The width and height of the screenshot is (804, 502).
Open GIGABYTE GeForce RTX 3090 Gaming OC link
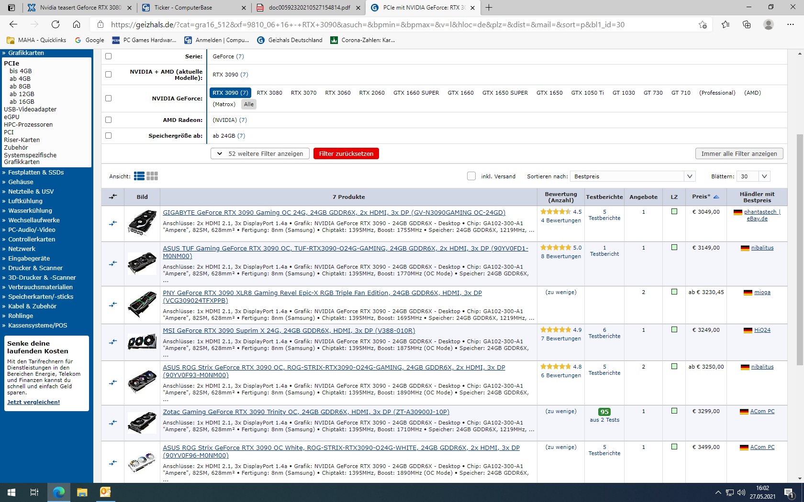click(334, 212)
